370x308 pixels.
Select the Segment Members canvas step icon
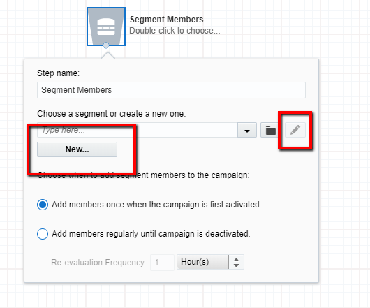pos(106,27)
